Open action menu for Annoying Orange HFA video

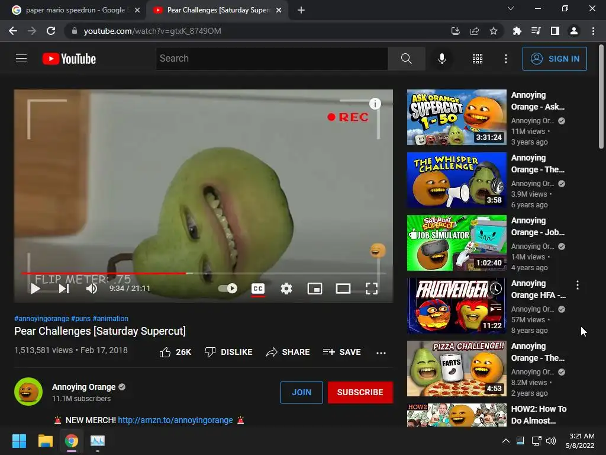[578, 285]
